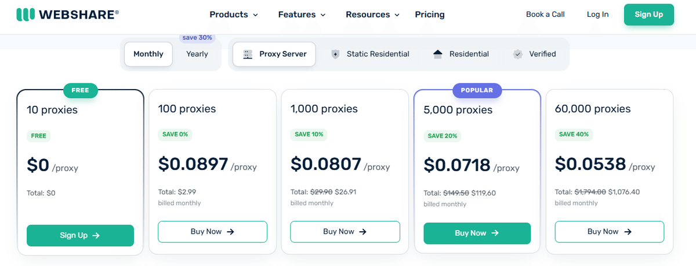Switch billing to Yearly
Image resolution: width=696 pixels, height=266 pixels.
197,54
